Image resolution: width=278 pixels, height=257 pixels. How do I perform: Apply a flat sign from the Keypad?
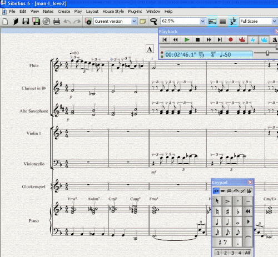coord(238,211)
